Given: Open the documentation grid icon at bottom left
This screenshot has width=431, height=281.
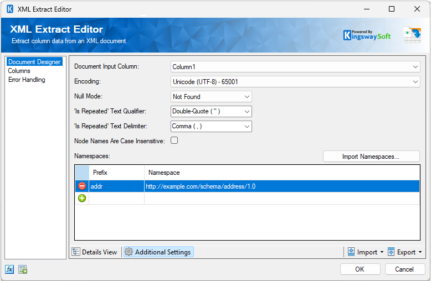Looking at the screenshot, I should 23,269.
